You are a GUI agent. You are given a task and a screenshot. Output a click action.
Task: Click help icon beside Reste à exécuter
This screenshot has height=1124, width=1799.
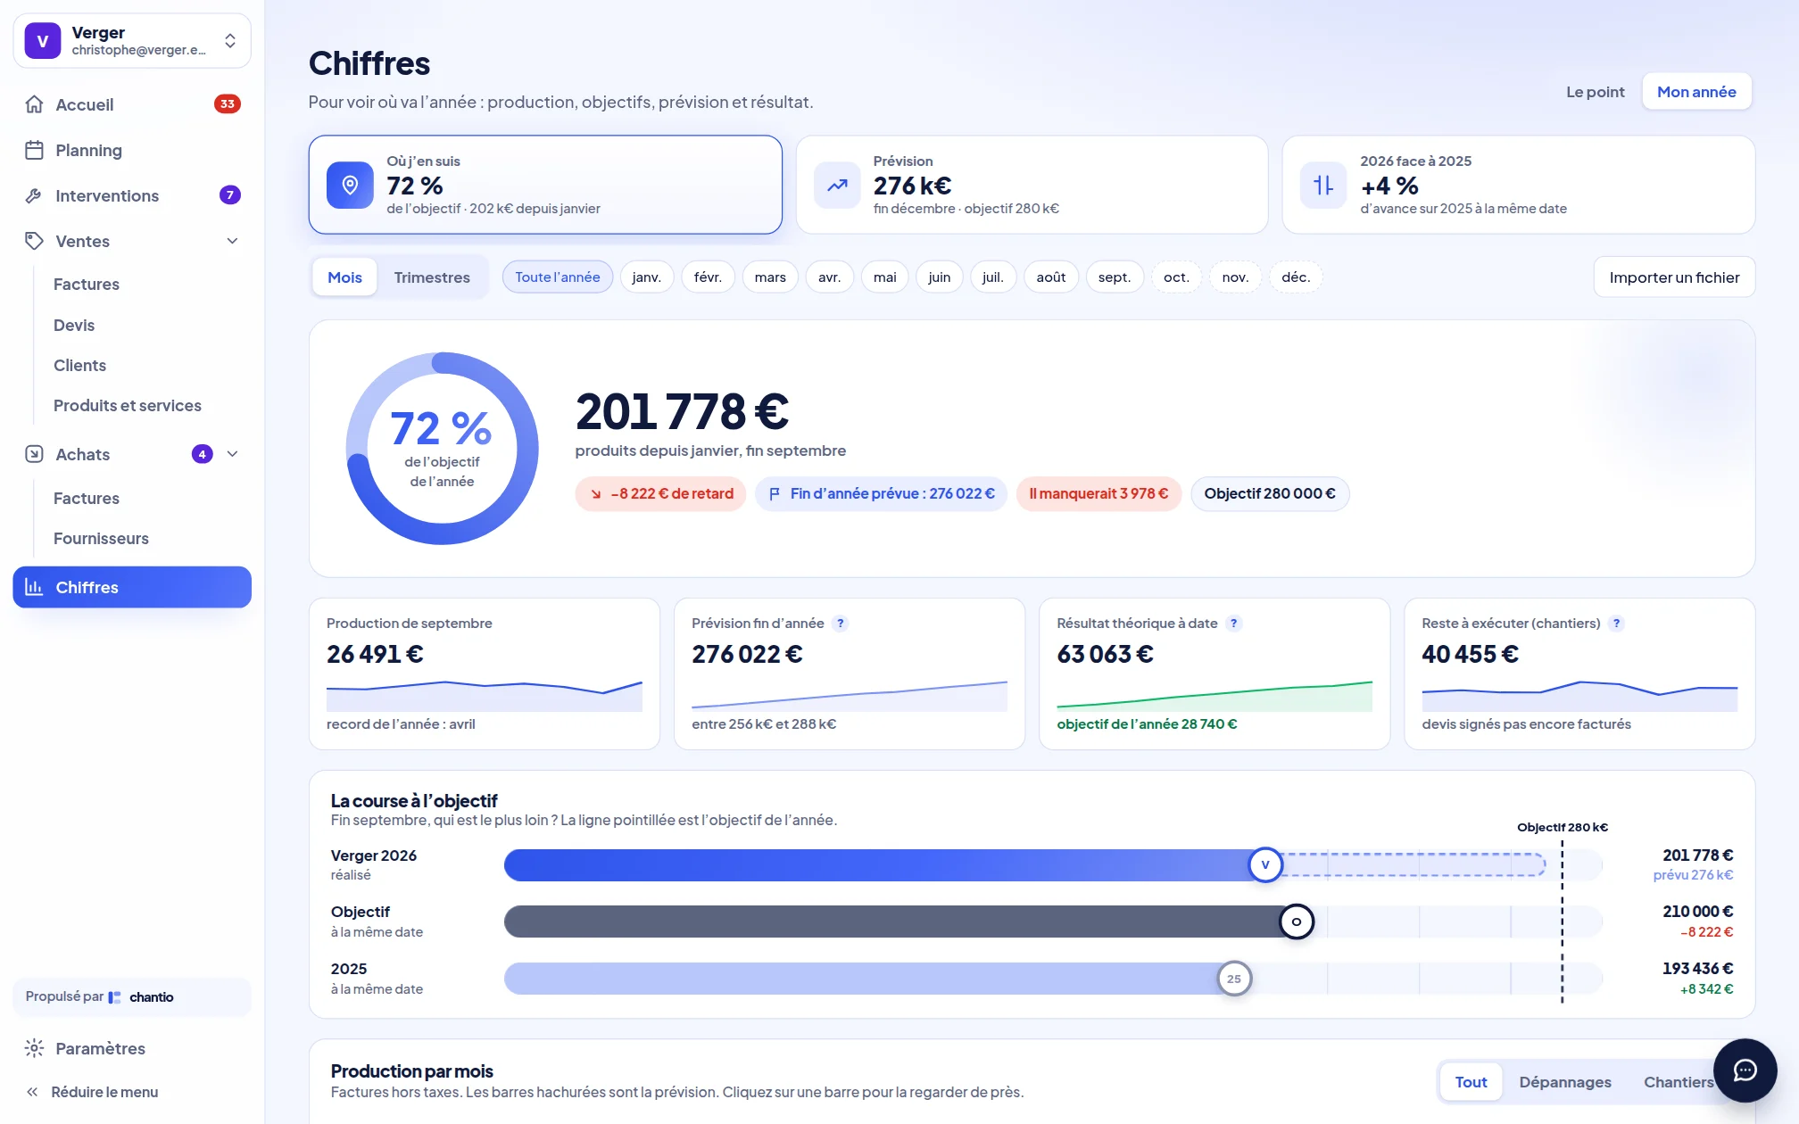[1616, 624]
